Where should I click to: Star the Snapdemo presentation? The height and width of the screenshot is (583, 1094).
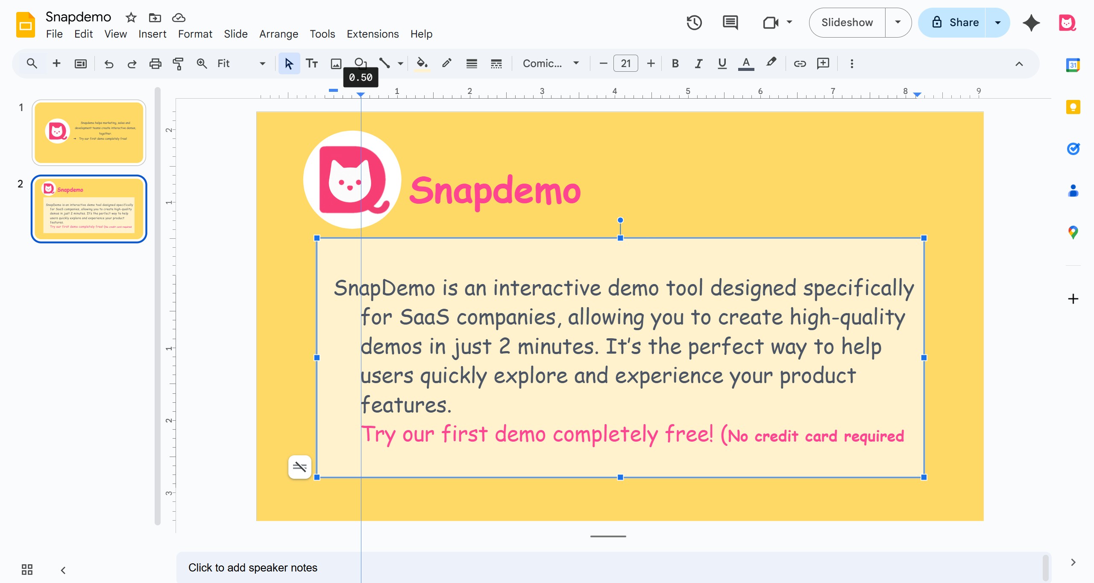point(131,18)
